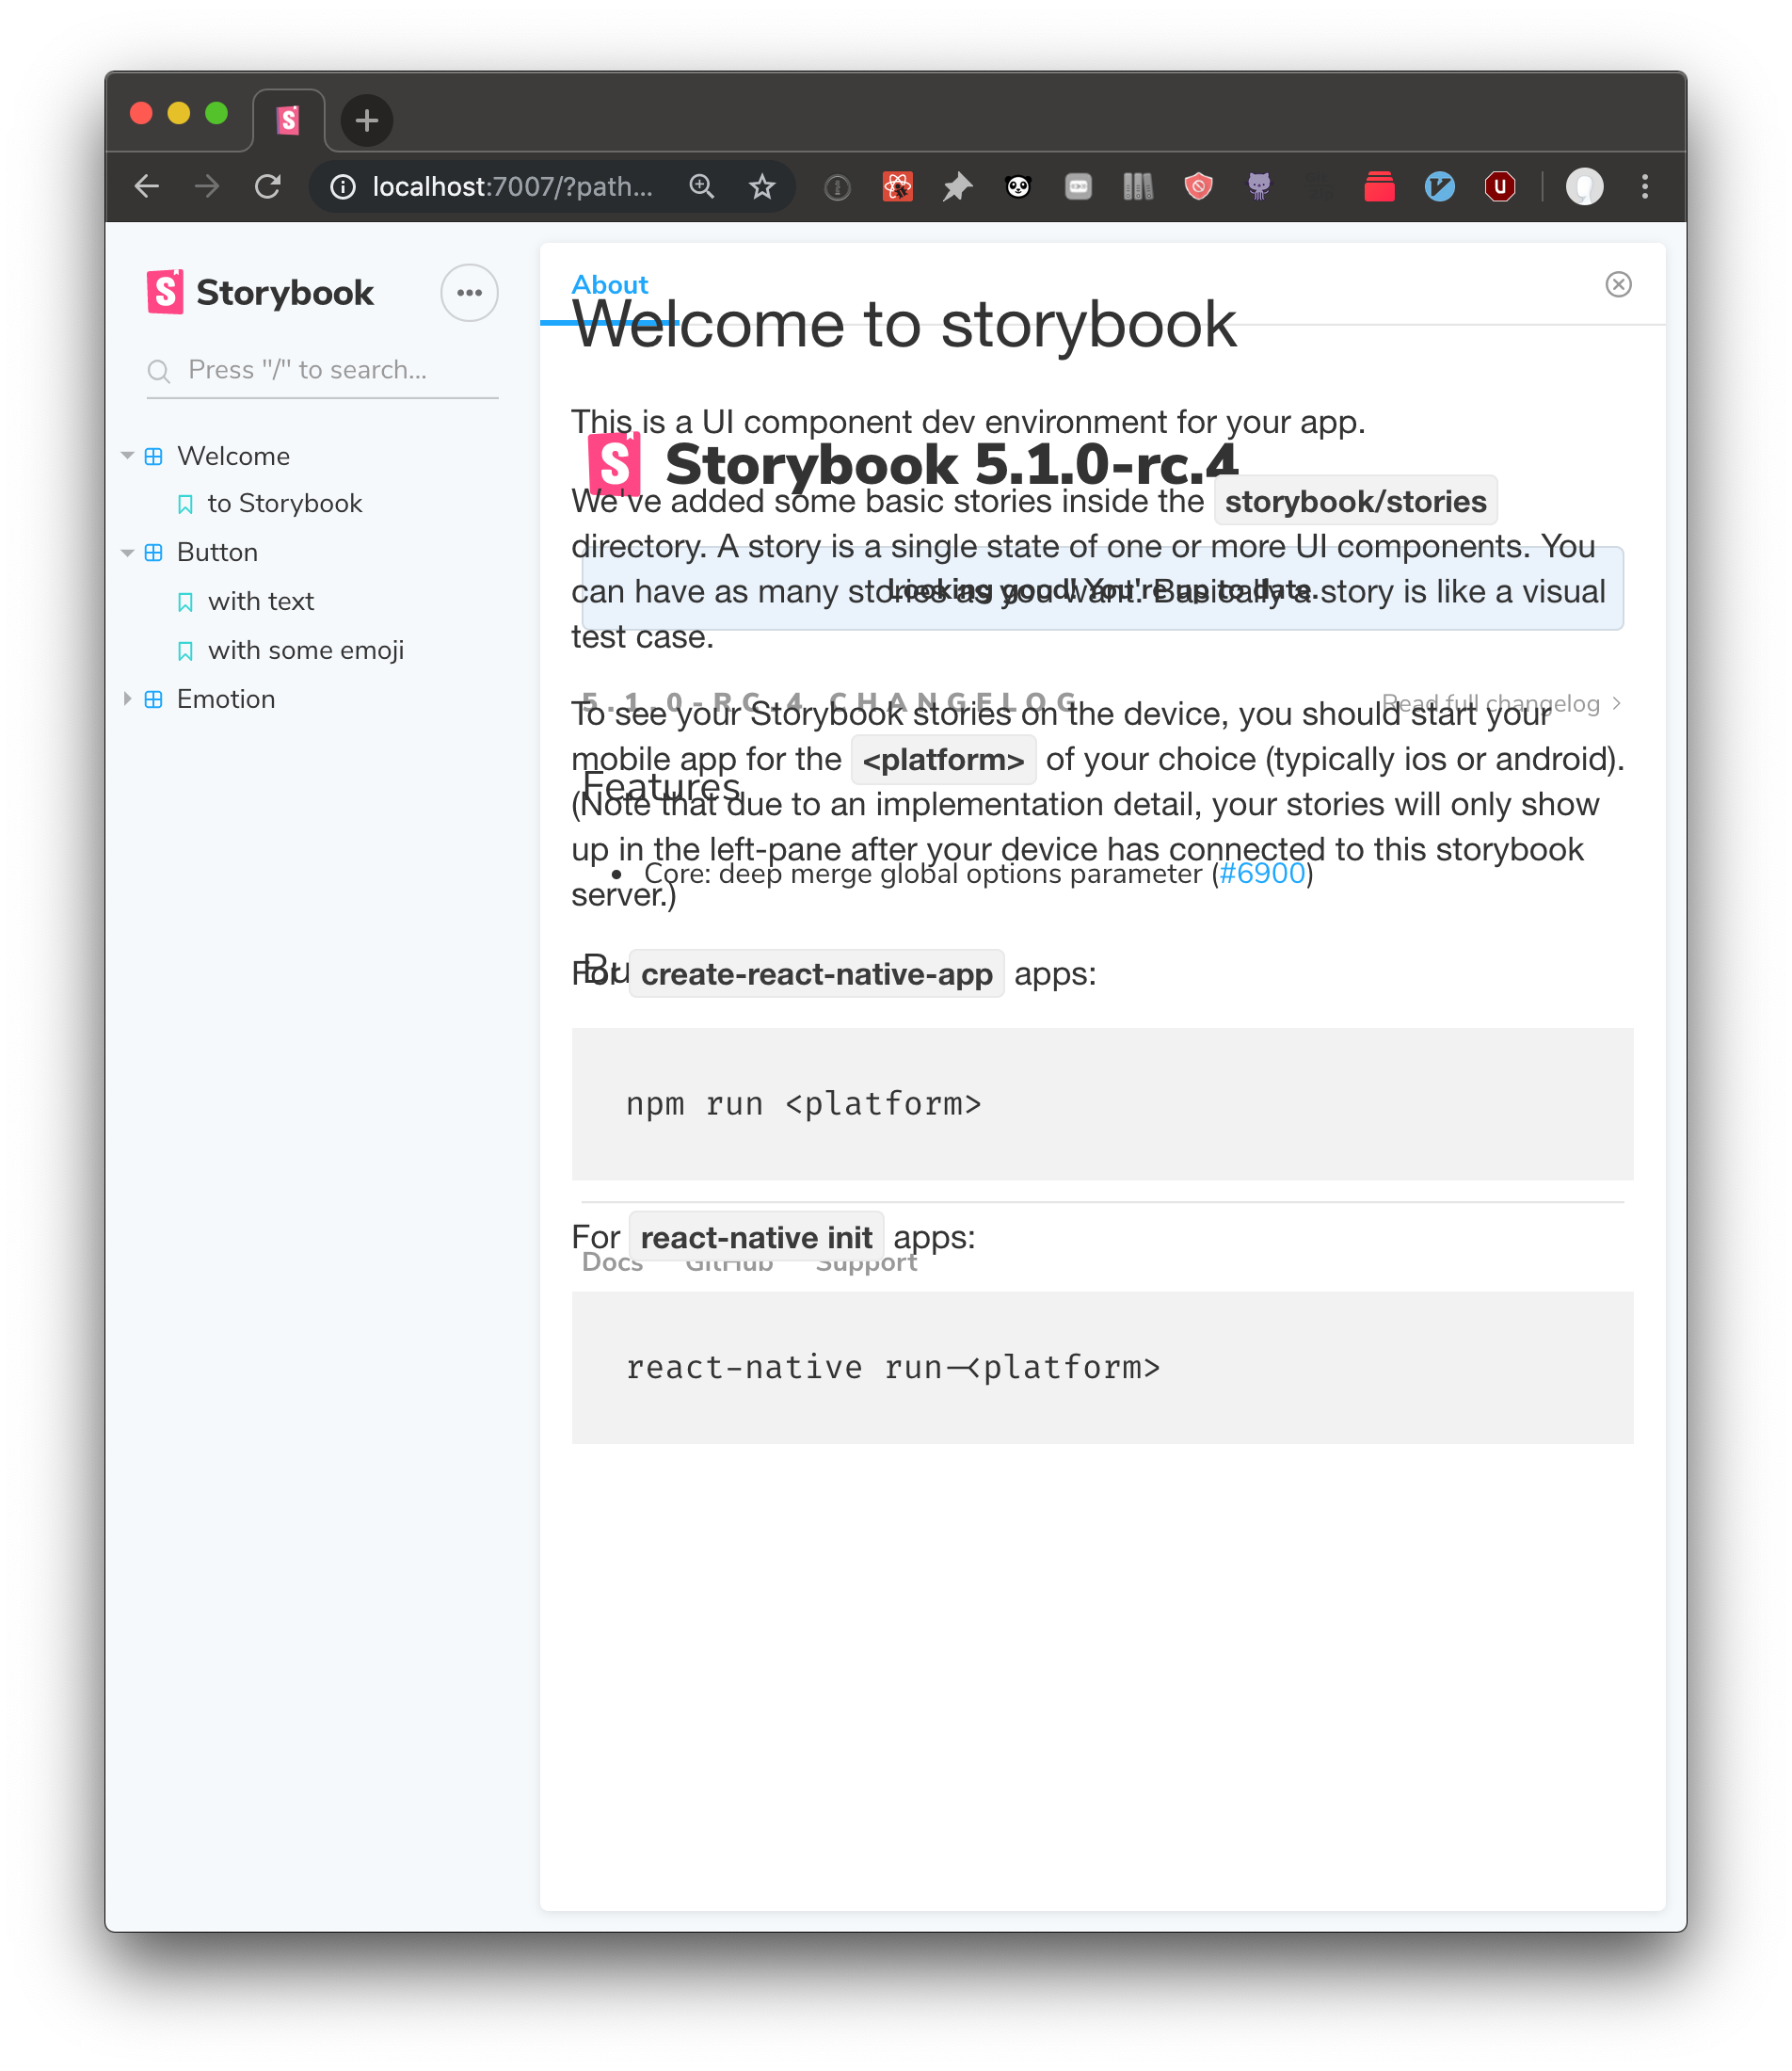The image size is (1792, 2071).
Task: Open the Docs footer link
Action: [x=612, y=1262]
